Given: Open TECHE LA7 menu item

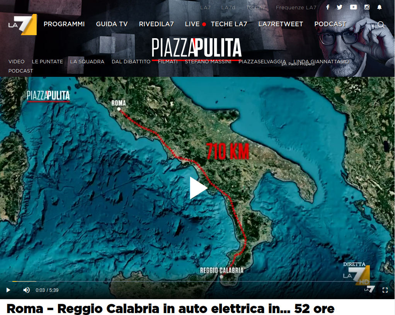Looking at the screenshot, I should [229, 24].
